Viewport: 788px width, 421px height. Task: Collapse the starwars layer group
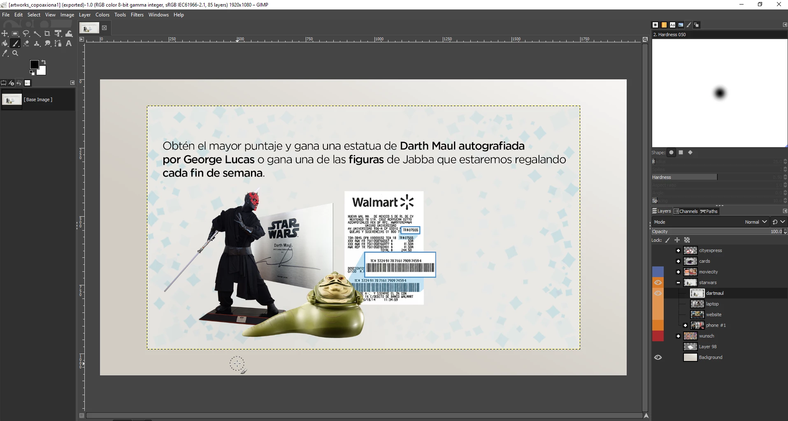click(678, 282)
